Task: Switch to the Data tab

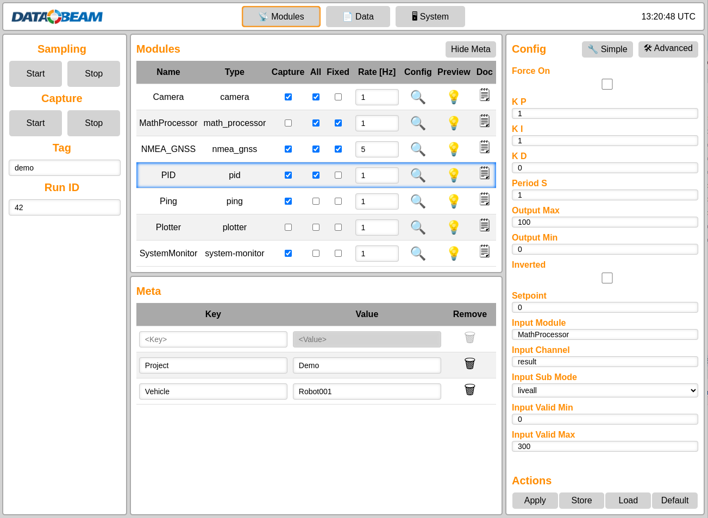Action: click(358, 17)
